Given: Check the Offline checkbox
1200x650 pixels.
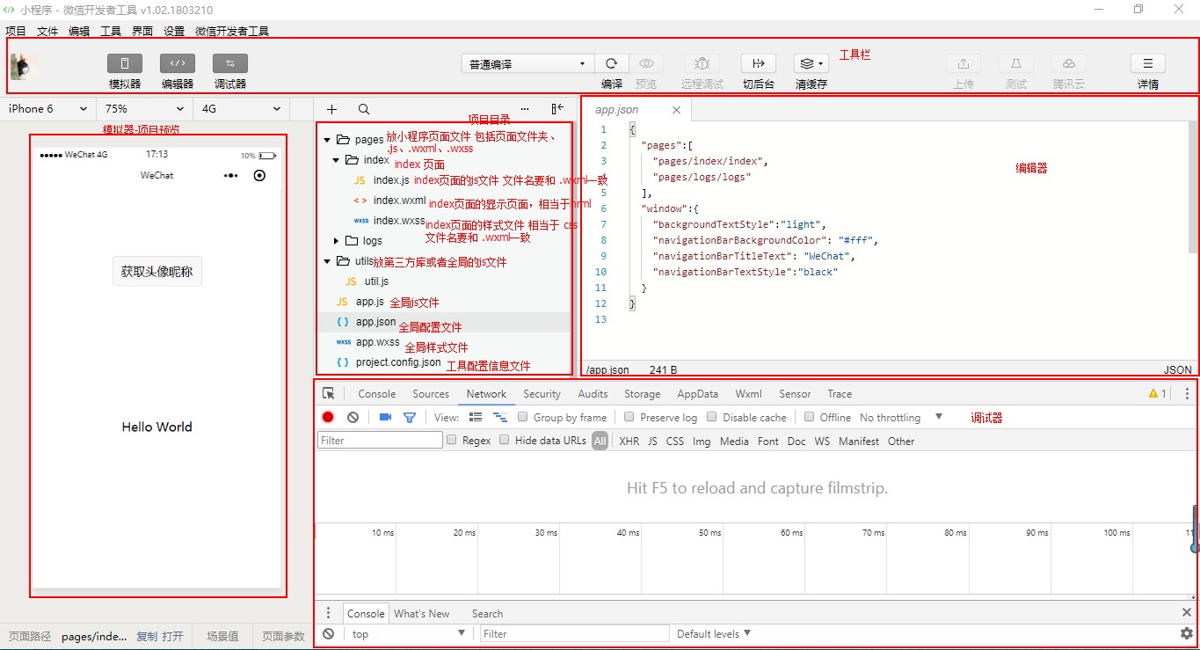Looking at the screenshot, I should (x=810, y=417).
